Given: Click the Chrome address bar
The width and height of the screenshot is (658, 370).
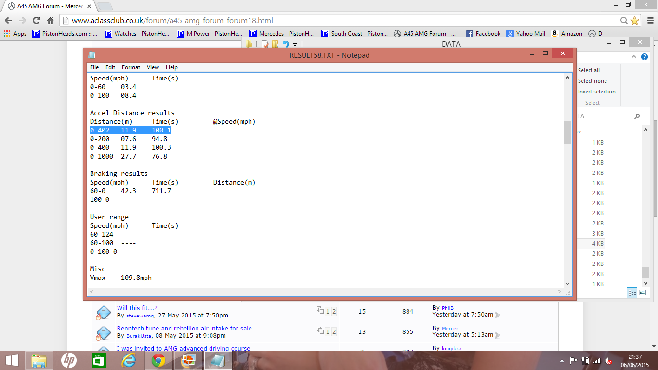Looking at the screenshot, I should coord(337,21).
